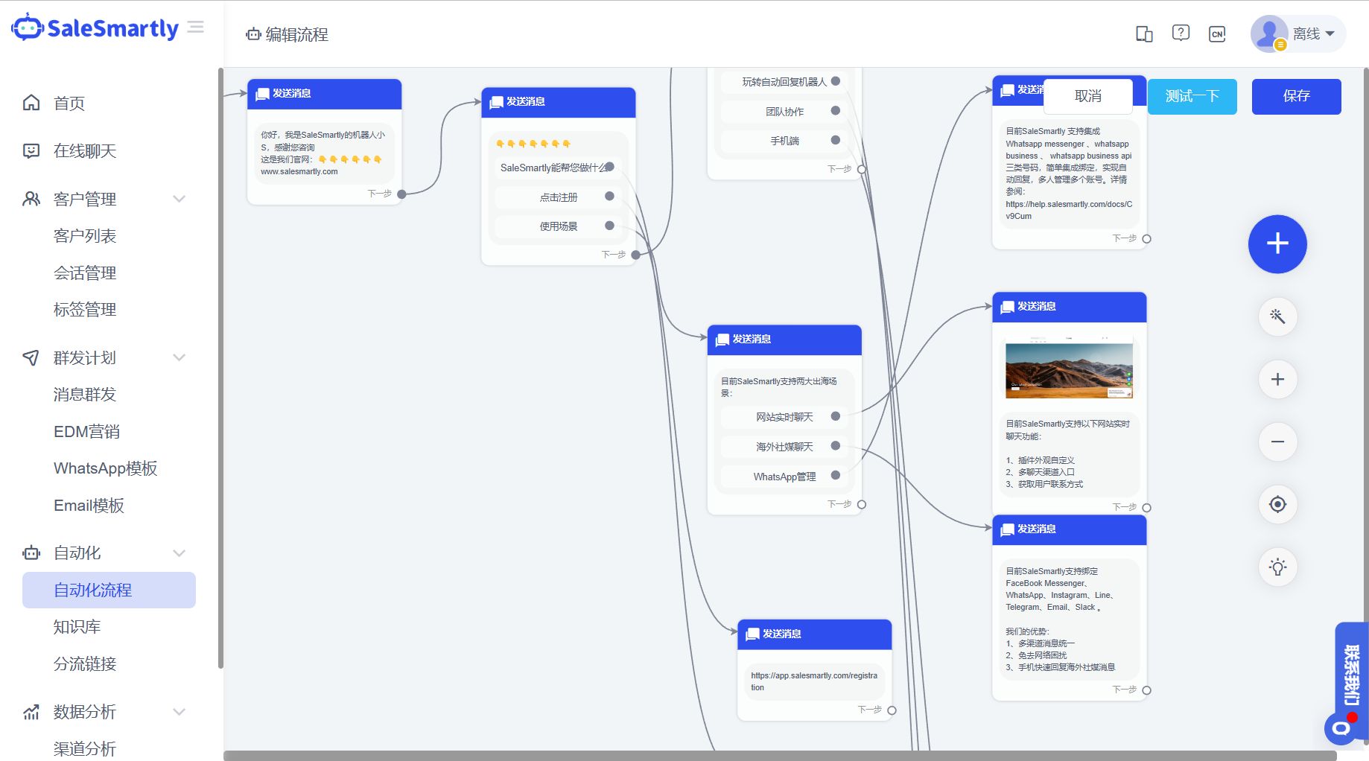
Task: Go to 首页 in sidebar
Action: point(69,103)
